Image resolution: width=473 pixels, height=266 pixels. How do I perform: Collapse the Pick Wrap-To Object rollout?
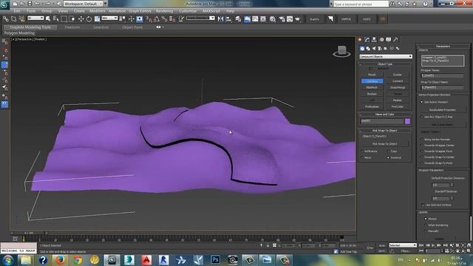(x=385, y=131)
